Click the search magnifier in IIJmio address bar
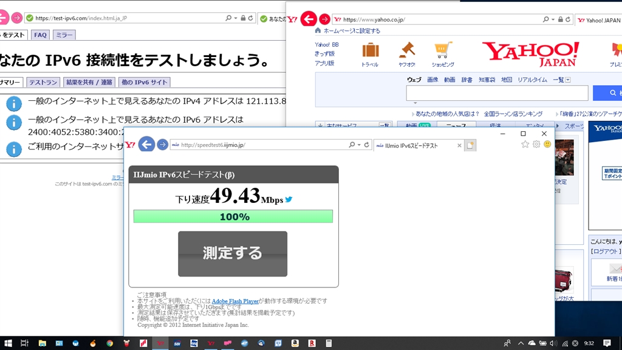Viewport: 622px width, 350px height. [352, 145]
